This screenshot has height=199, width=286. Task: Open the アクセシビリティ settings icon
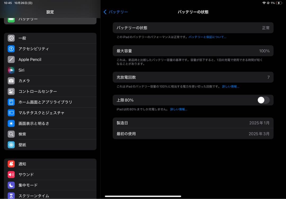coord(11,49)
